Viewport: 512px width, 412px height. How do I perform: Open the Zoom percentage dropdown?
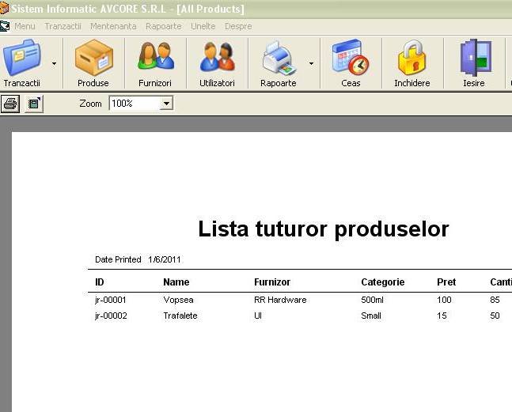[x=166, y=104]
